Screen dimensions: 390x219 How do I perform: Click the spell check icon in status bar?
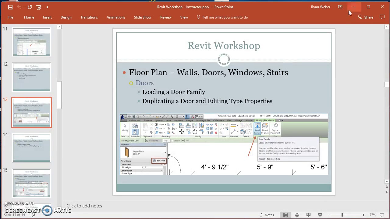click(x=33, y=215)
